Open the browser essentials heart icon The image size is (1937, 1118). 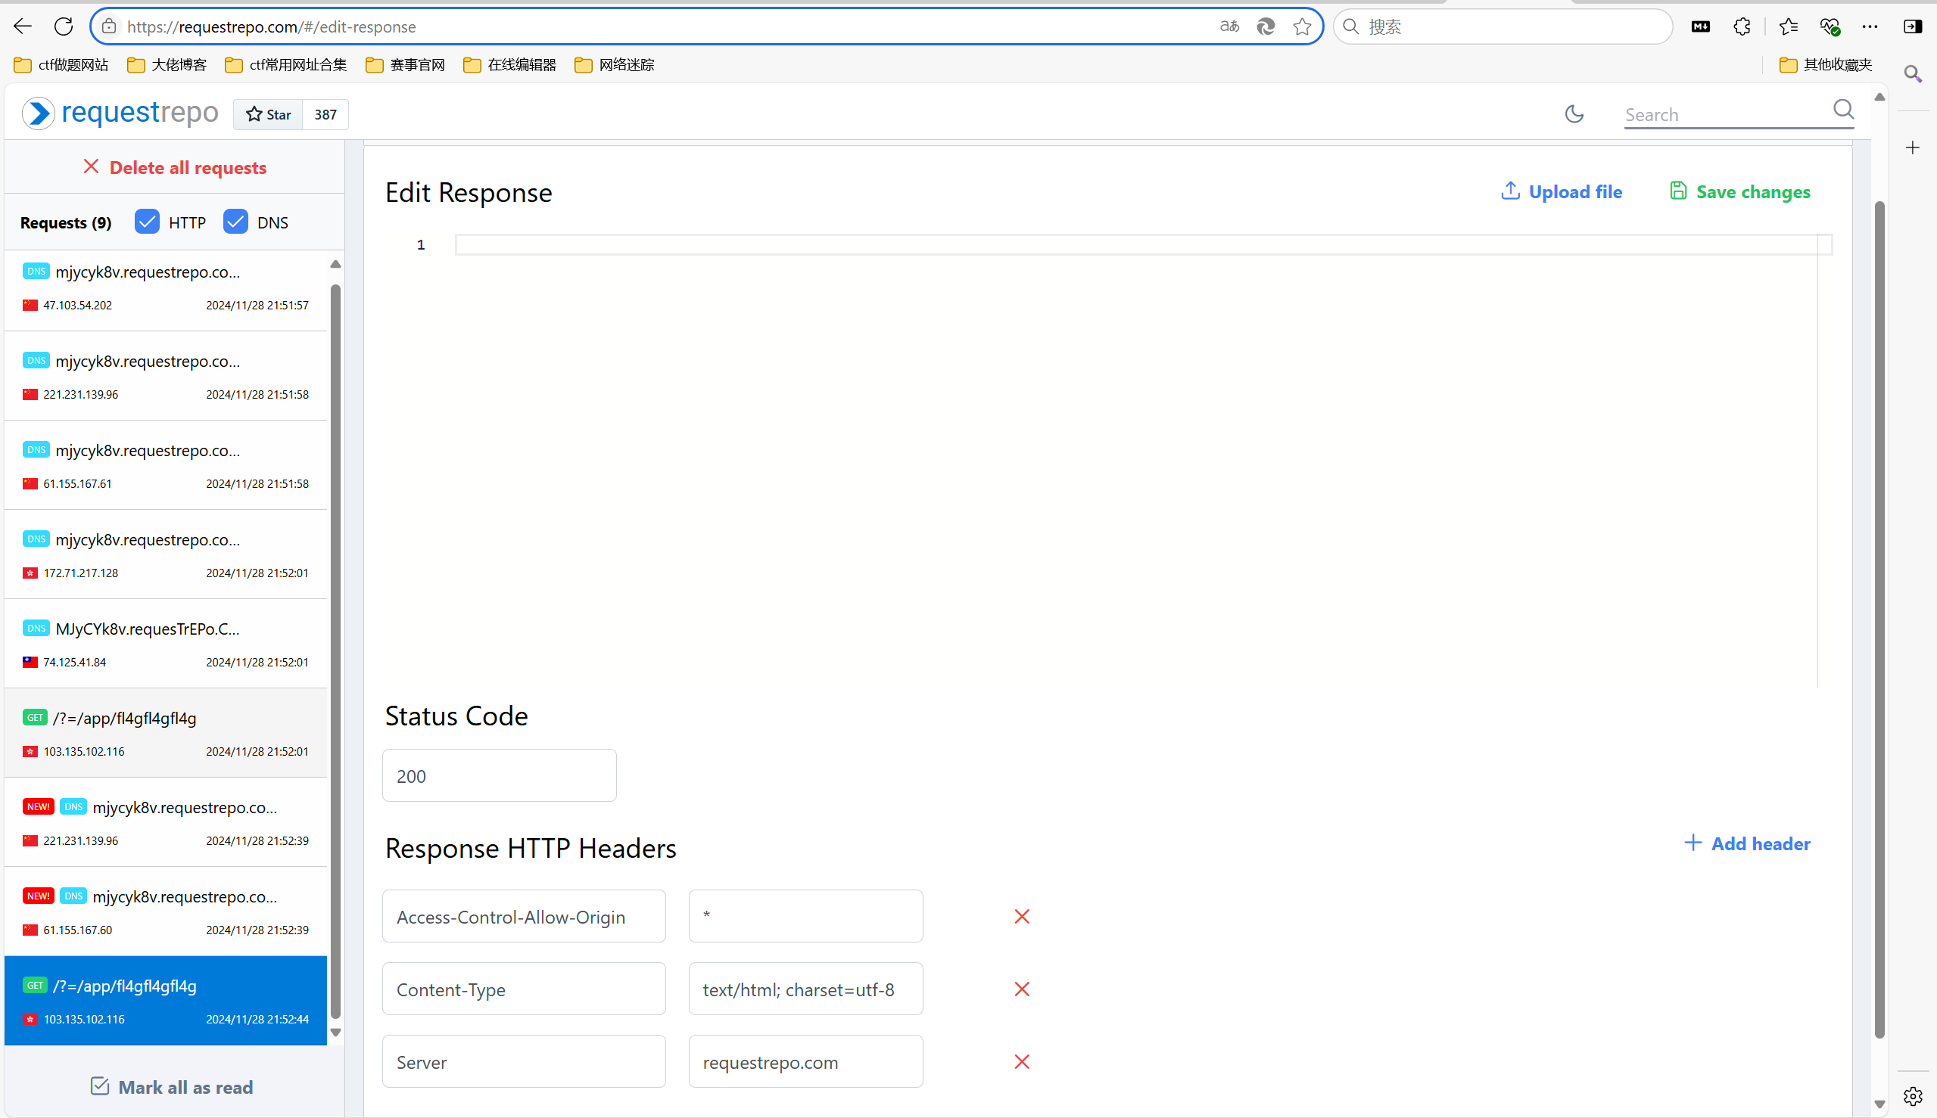point(1830,26)
